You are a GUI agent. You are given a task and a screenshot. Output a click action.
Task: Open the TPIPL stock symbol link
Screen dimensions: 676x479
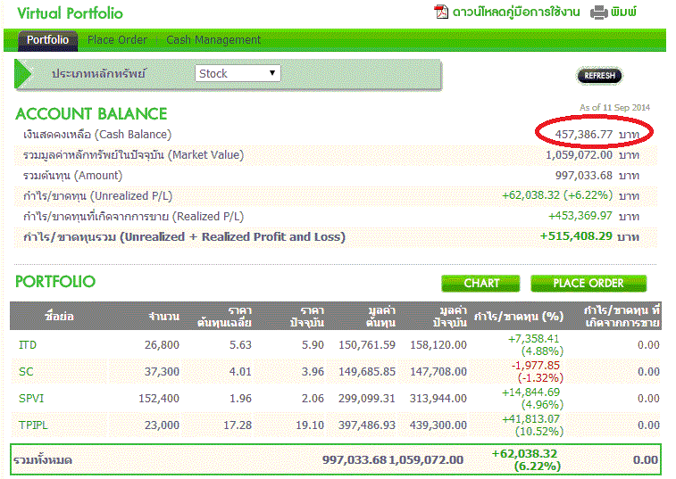33,425
